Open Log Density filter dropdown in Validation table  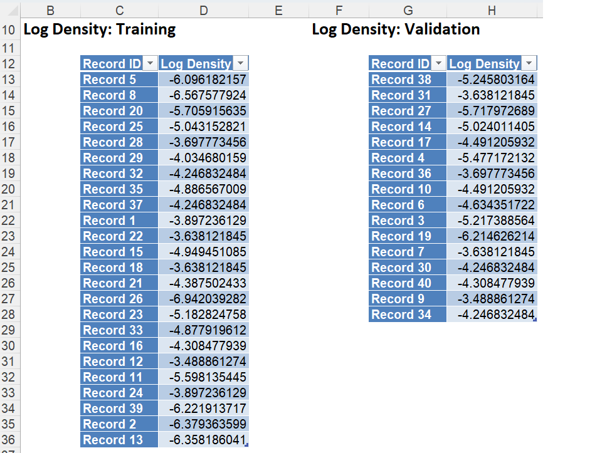[529, 64]
